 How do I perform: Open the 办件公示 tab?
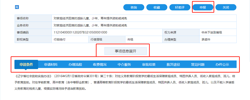[x=222, y=65]
